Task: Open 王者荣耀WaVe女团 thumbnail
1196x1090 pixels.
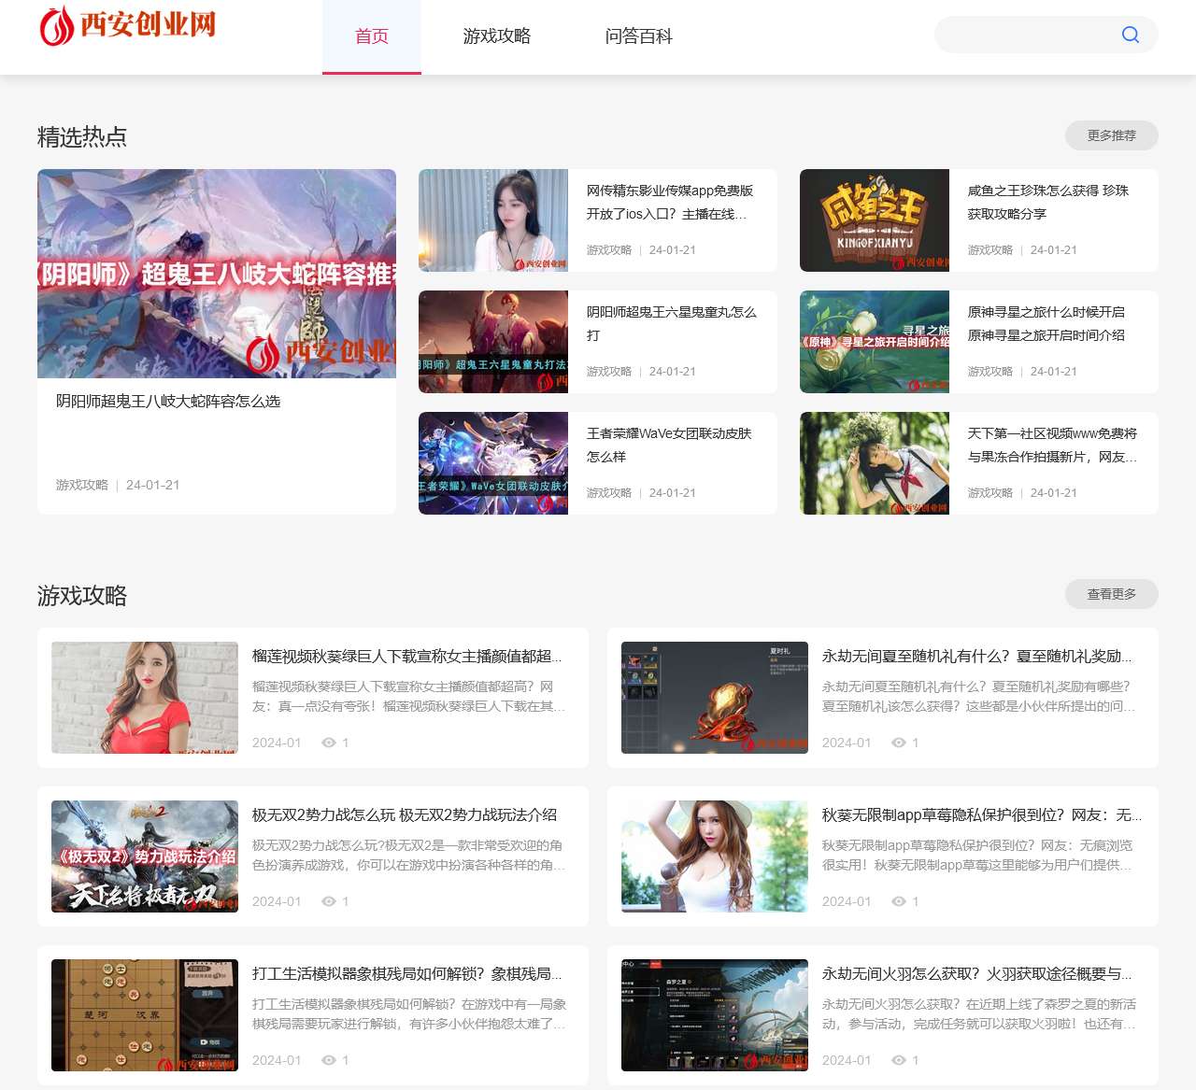Action: (x=492, y=463)
